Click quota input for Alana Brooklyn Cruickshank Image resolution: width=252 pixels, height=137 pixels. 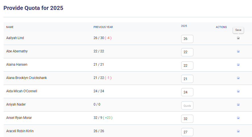187,79
